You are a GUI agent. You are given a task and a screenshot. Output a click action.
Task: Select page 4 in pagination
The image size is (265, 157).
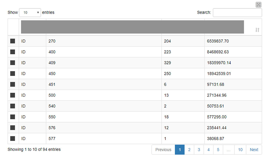[x=209, y=150]
